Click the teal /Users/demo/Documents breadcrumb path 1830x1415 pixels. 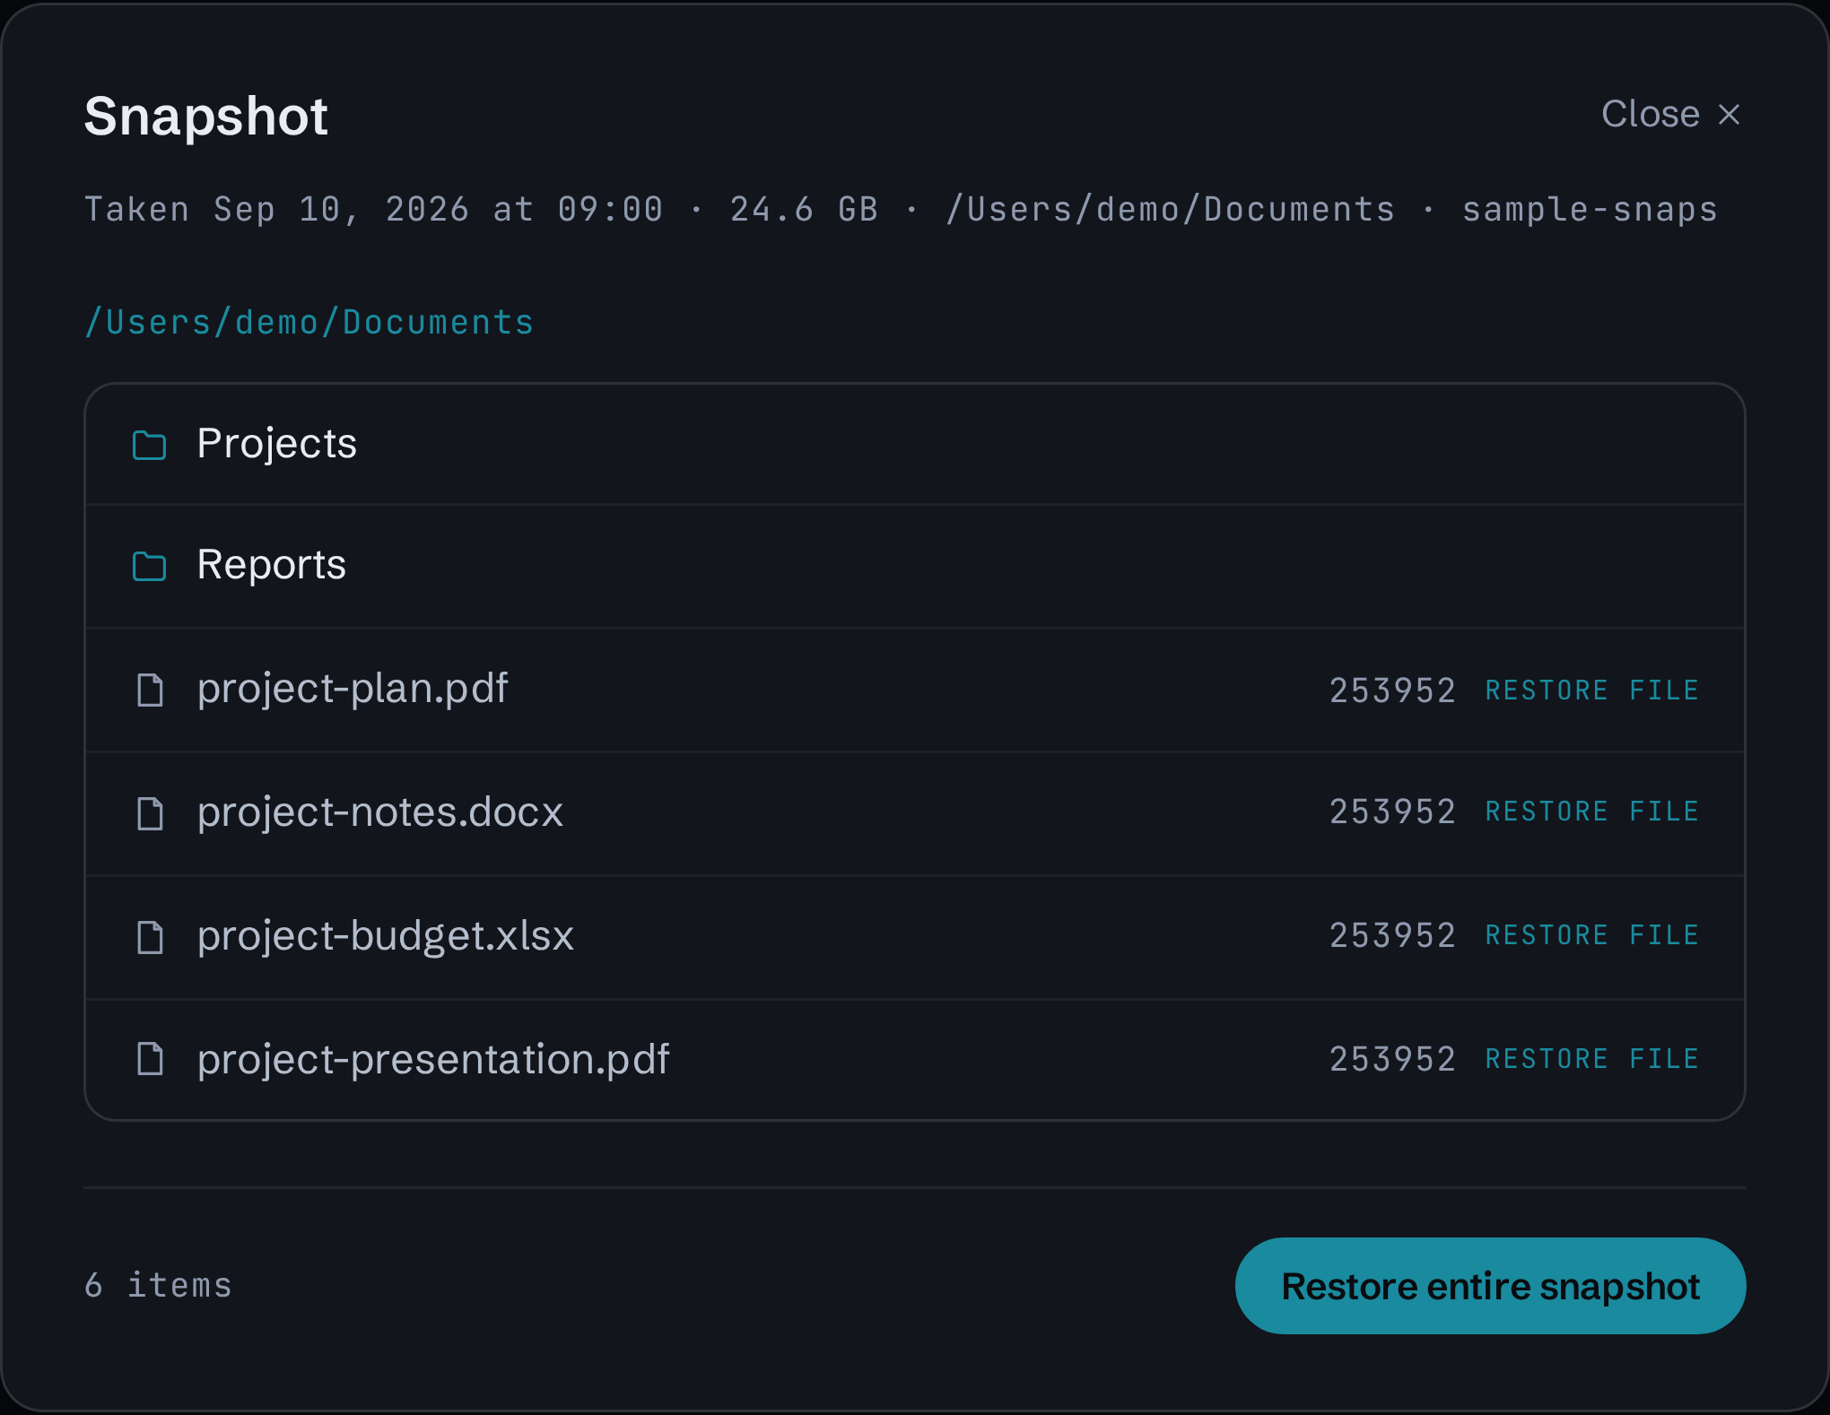coord(309,322)
